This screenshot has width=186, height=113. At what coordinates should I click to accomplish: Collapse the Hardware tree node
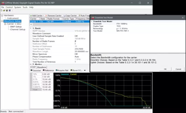coord(2,15)
